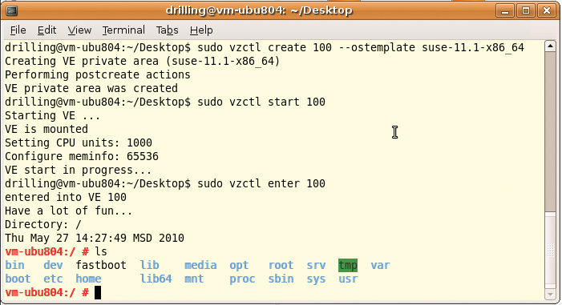
Task: Click the 'var' directory name
Action: point(380,266)
